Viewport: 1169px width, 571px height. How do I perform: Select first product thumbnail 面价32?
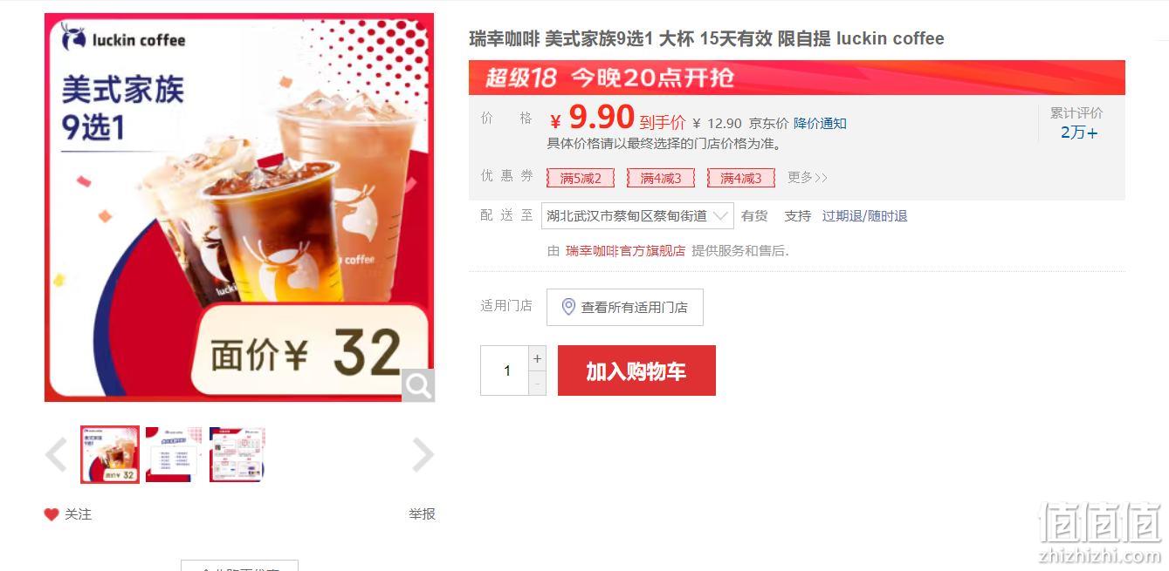coord(110,454)
